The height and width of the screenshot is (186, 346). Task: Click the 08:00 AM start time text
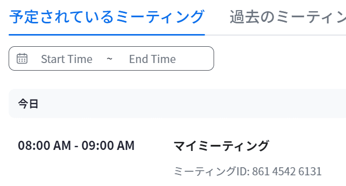point(45,145)
